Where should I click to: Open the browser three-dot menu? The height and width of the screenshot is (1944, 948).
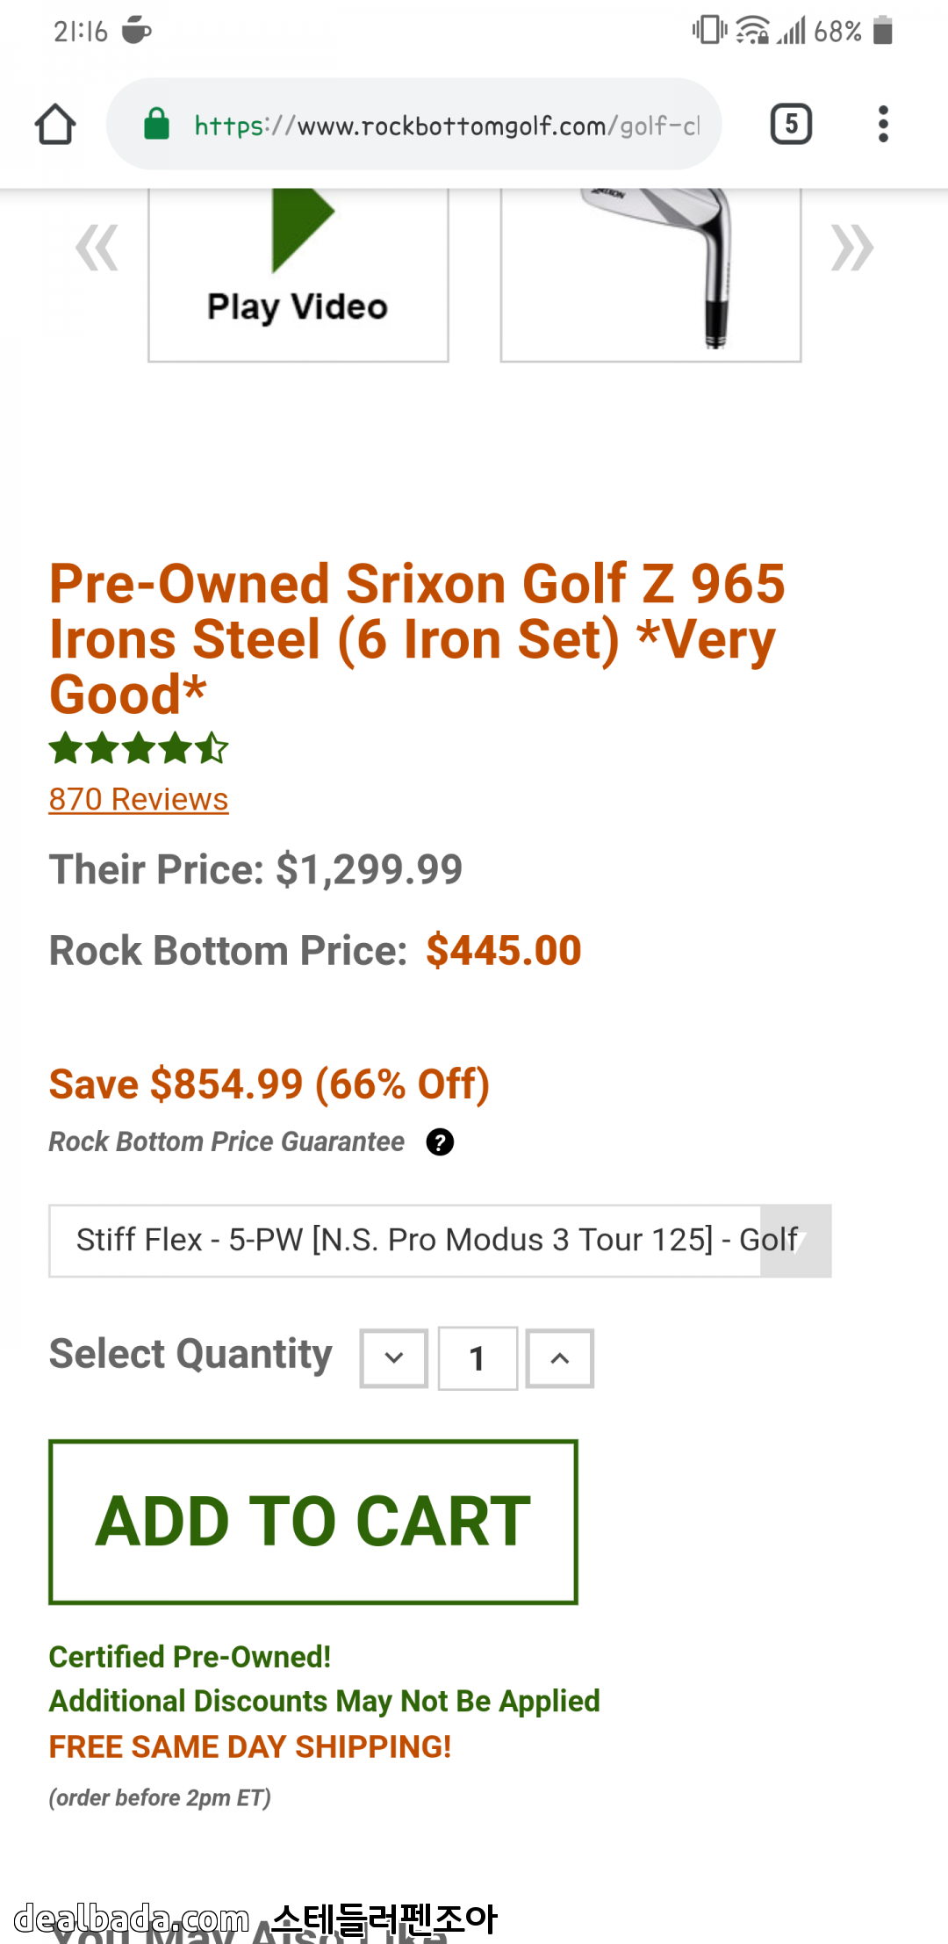883,124
